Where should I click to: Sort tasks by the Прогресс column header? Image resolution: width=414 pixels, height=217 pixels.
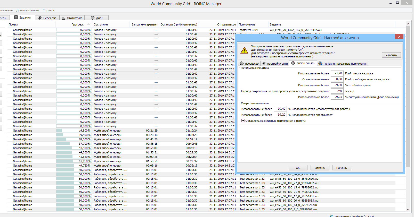coord(74,24)
